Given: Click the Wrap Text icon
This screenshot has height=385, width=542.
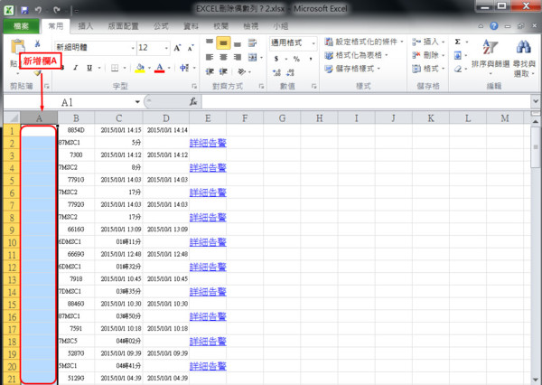Looking at the screenshot, I should point(253,42).
